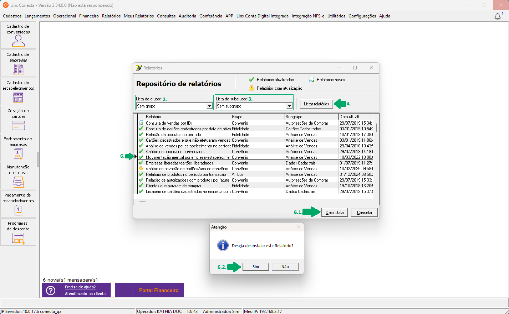This screenshot has width=509, height=314.
Task: Click 'IP Servidor: 10.0.17.6 conecta_qa' status entry
Action: click(x=31, y=312)
